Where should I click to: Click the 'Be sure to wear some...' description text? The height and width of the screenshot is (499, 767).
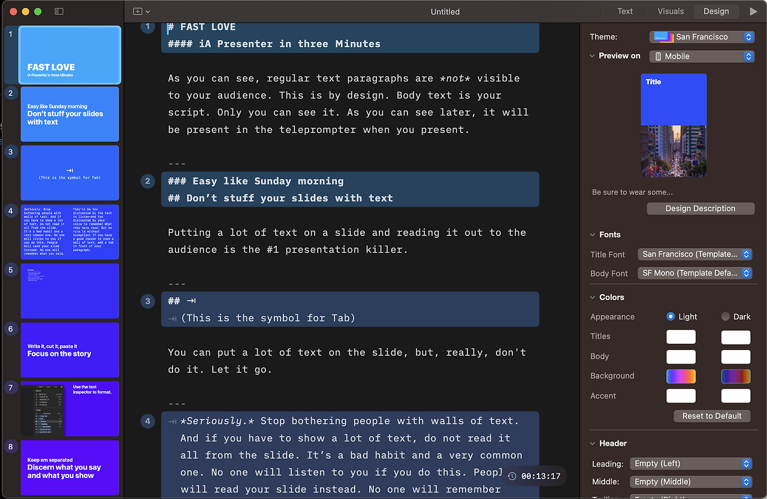click(632, 192)
